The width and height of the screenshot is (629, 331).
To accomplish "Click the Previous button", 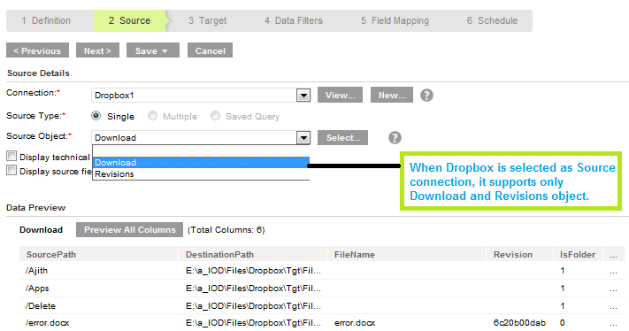I will (37, 50).
